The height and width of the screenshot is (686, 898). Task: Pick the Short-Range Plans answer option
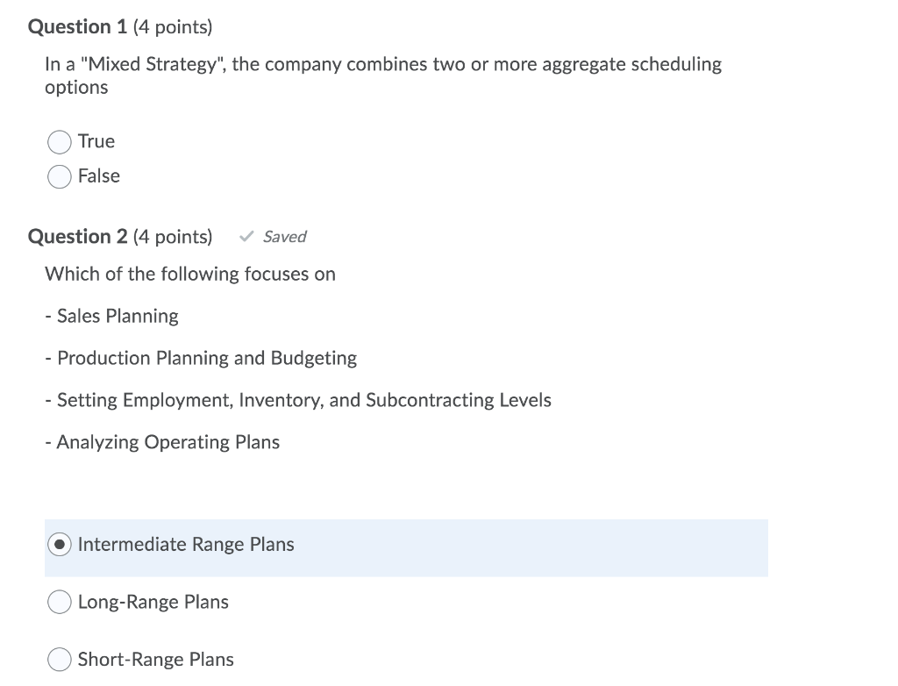59,659
